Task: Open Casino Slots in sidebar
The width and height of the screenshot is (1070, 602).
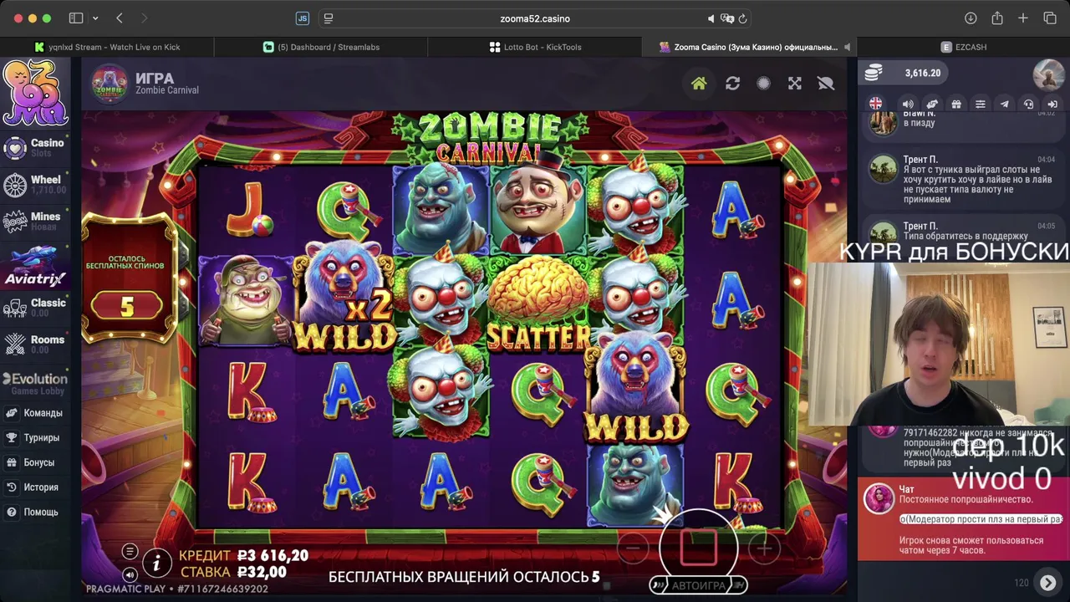Action: [x=35, y=147]
